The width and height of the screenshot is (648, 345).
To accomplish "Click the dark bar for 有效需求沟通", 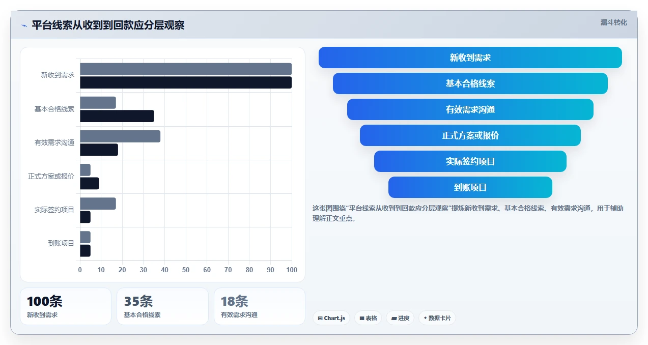I will click(99, 150).
